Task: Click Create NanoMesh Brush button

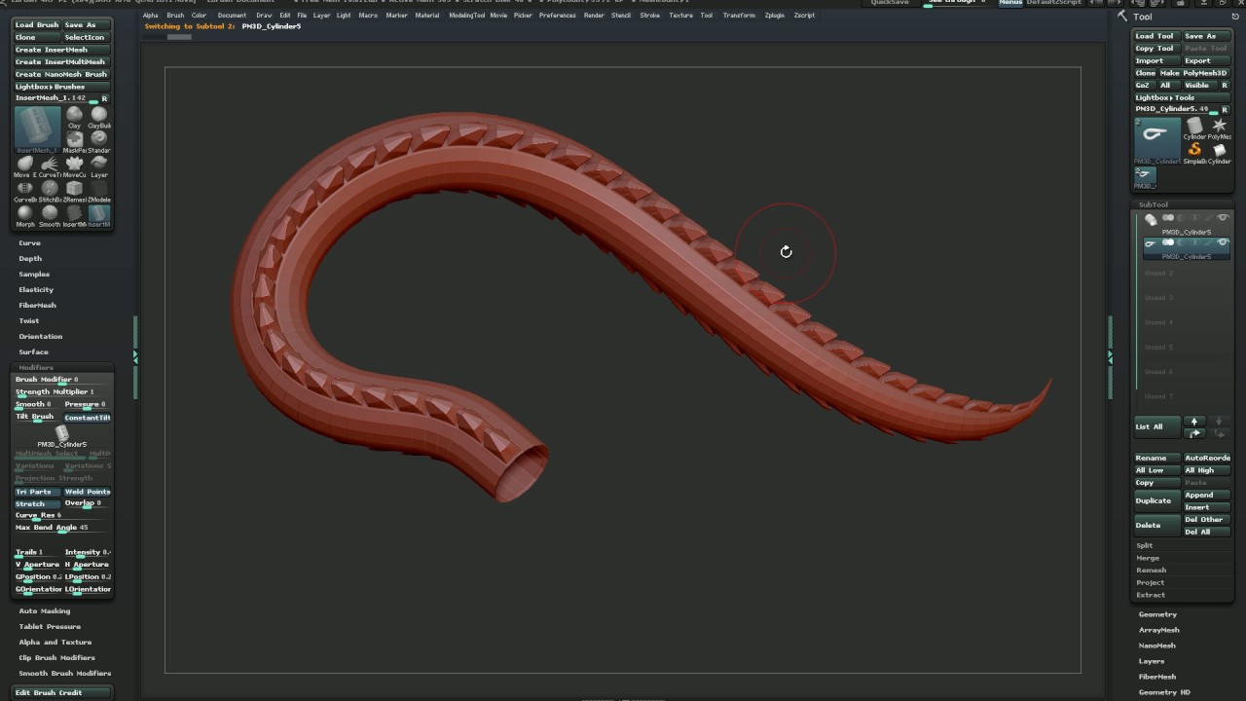Action: click(x=61, y=74)
